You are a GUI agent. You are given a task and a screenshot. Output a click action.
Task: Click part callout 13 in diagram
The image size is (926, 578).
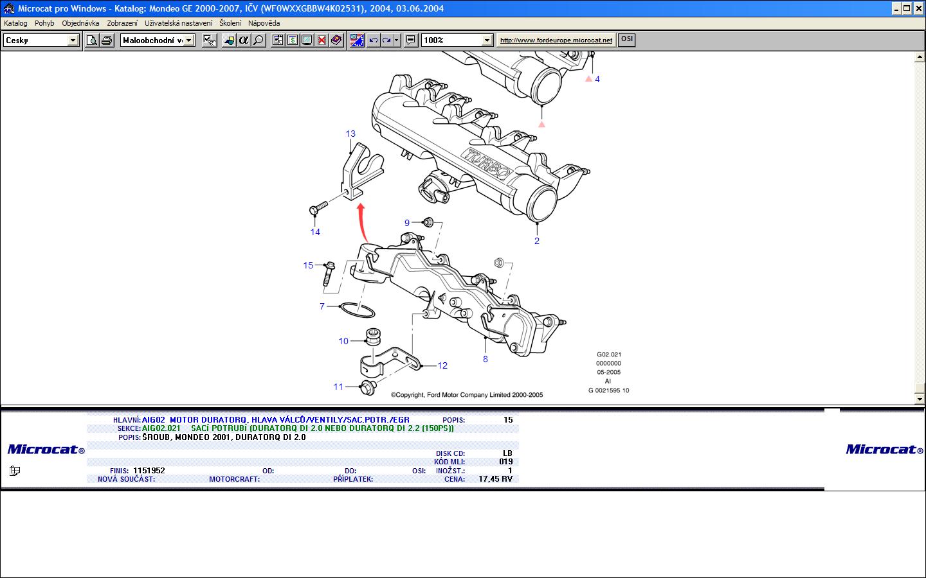(x=350, y=134)
